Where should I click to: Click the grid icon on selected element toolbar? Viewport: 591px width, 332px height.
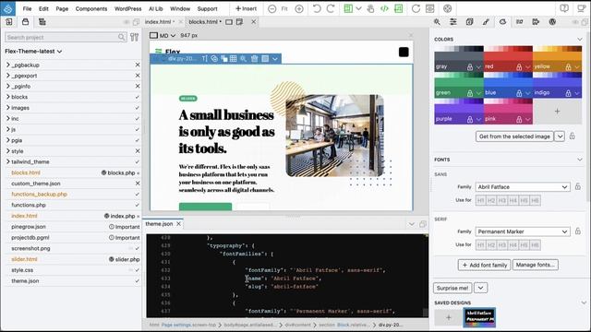pyautogui.click(x=234, y=59)
